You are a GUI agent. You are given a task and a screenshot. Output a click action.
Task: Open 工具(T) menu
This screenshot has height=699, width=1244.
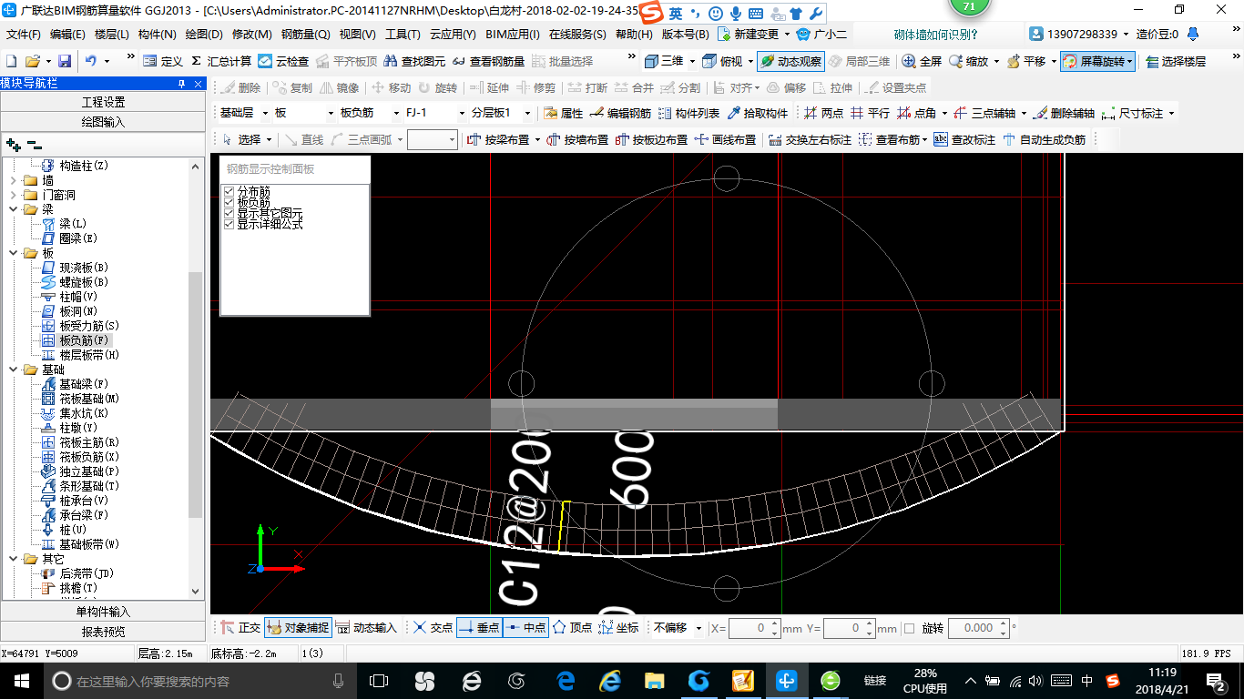(x=403, y=35)
